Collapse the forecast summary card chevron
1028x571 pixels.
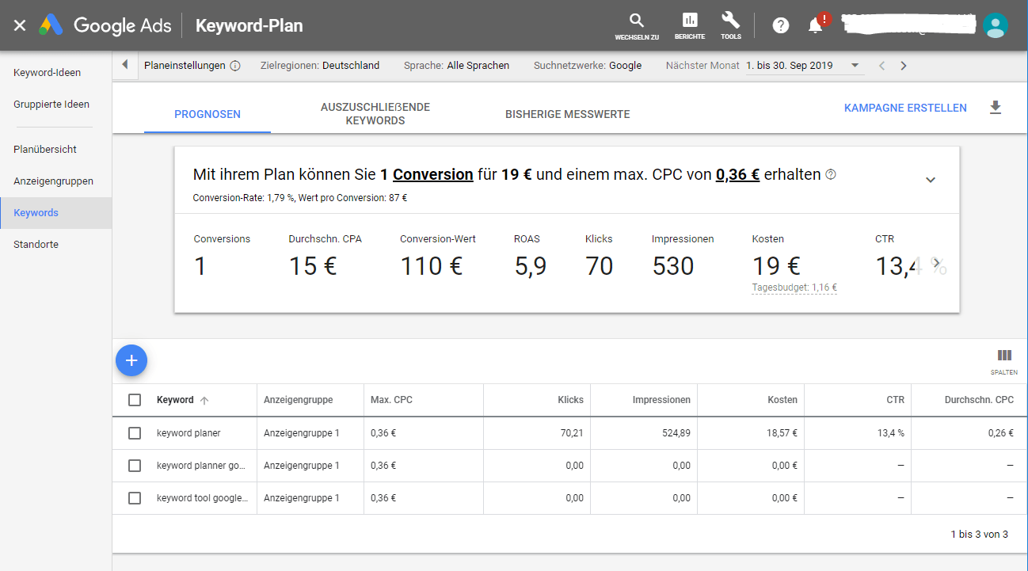coord(931,180)
